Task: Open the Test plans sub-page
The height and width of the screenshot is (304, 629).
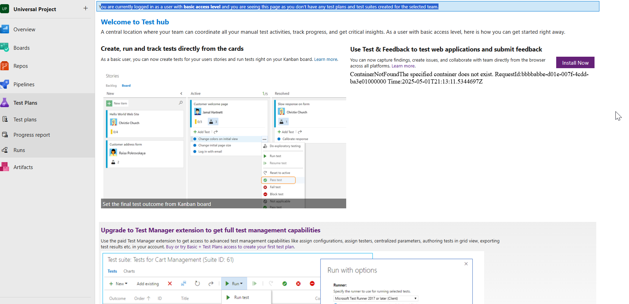Action: coord(25,120)
